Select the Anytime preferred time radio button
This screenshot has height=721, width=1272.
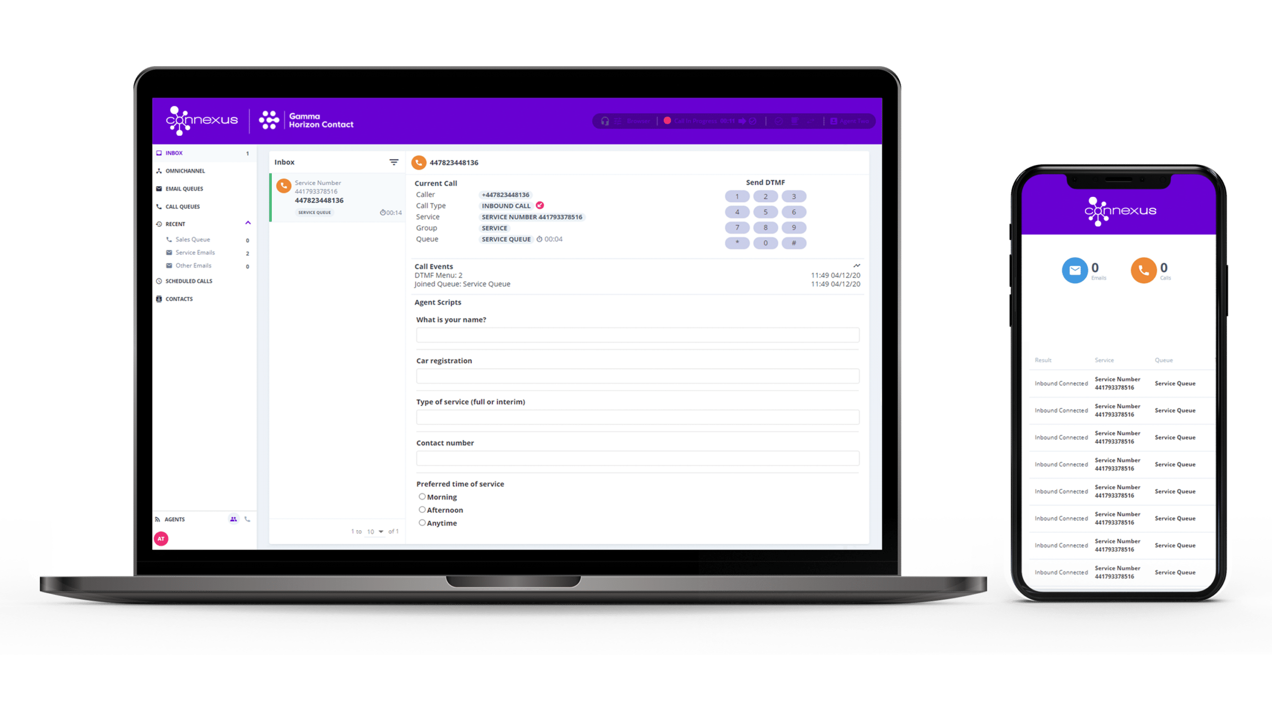(x=422, y=523)
